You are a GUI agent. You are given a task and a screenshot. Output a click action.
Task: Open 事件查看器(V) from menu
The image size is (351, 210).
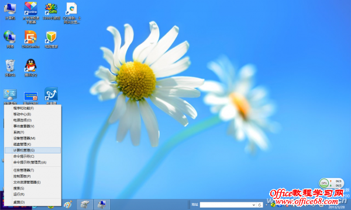(x=33, y=127)
